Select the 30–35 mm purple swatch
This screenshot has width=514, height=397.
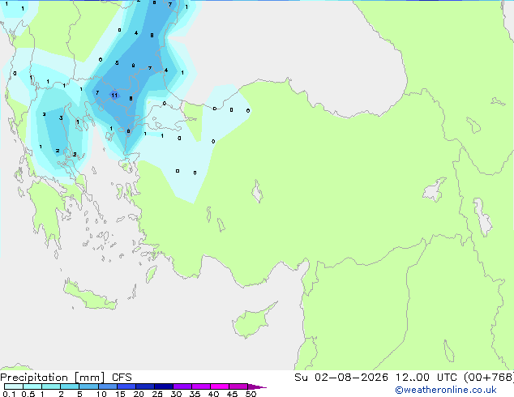pos(182,386)
